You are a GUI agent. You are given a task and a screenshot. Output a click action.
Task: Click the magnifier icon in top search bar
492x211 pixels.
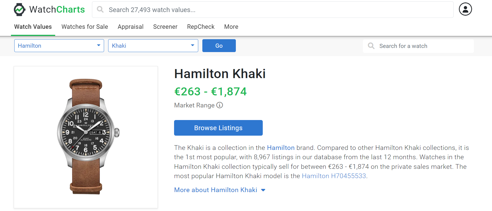click(x=100, y=10)
